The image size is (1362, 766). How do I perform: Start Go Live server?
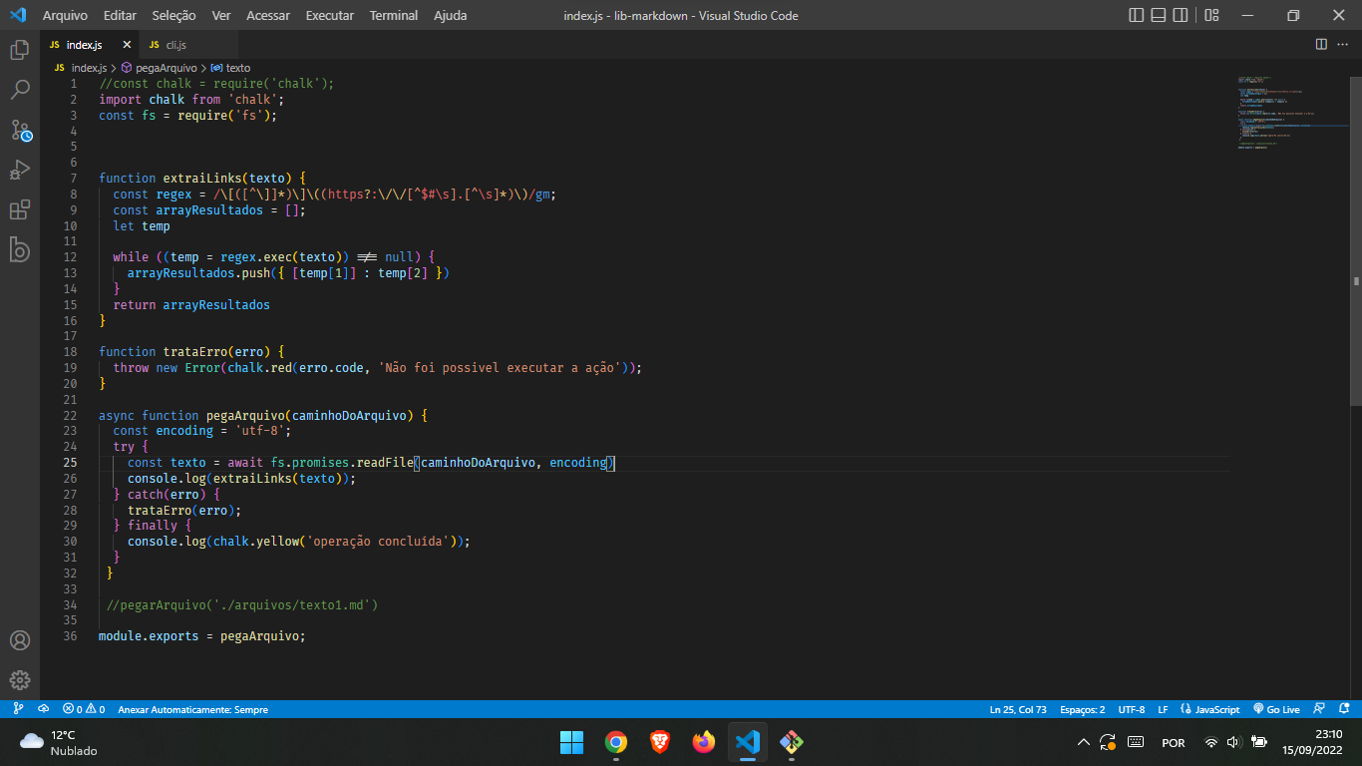(x=1276, y=709)
